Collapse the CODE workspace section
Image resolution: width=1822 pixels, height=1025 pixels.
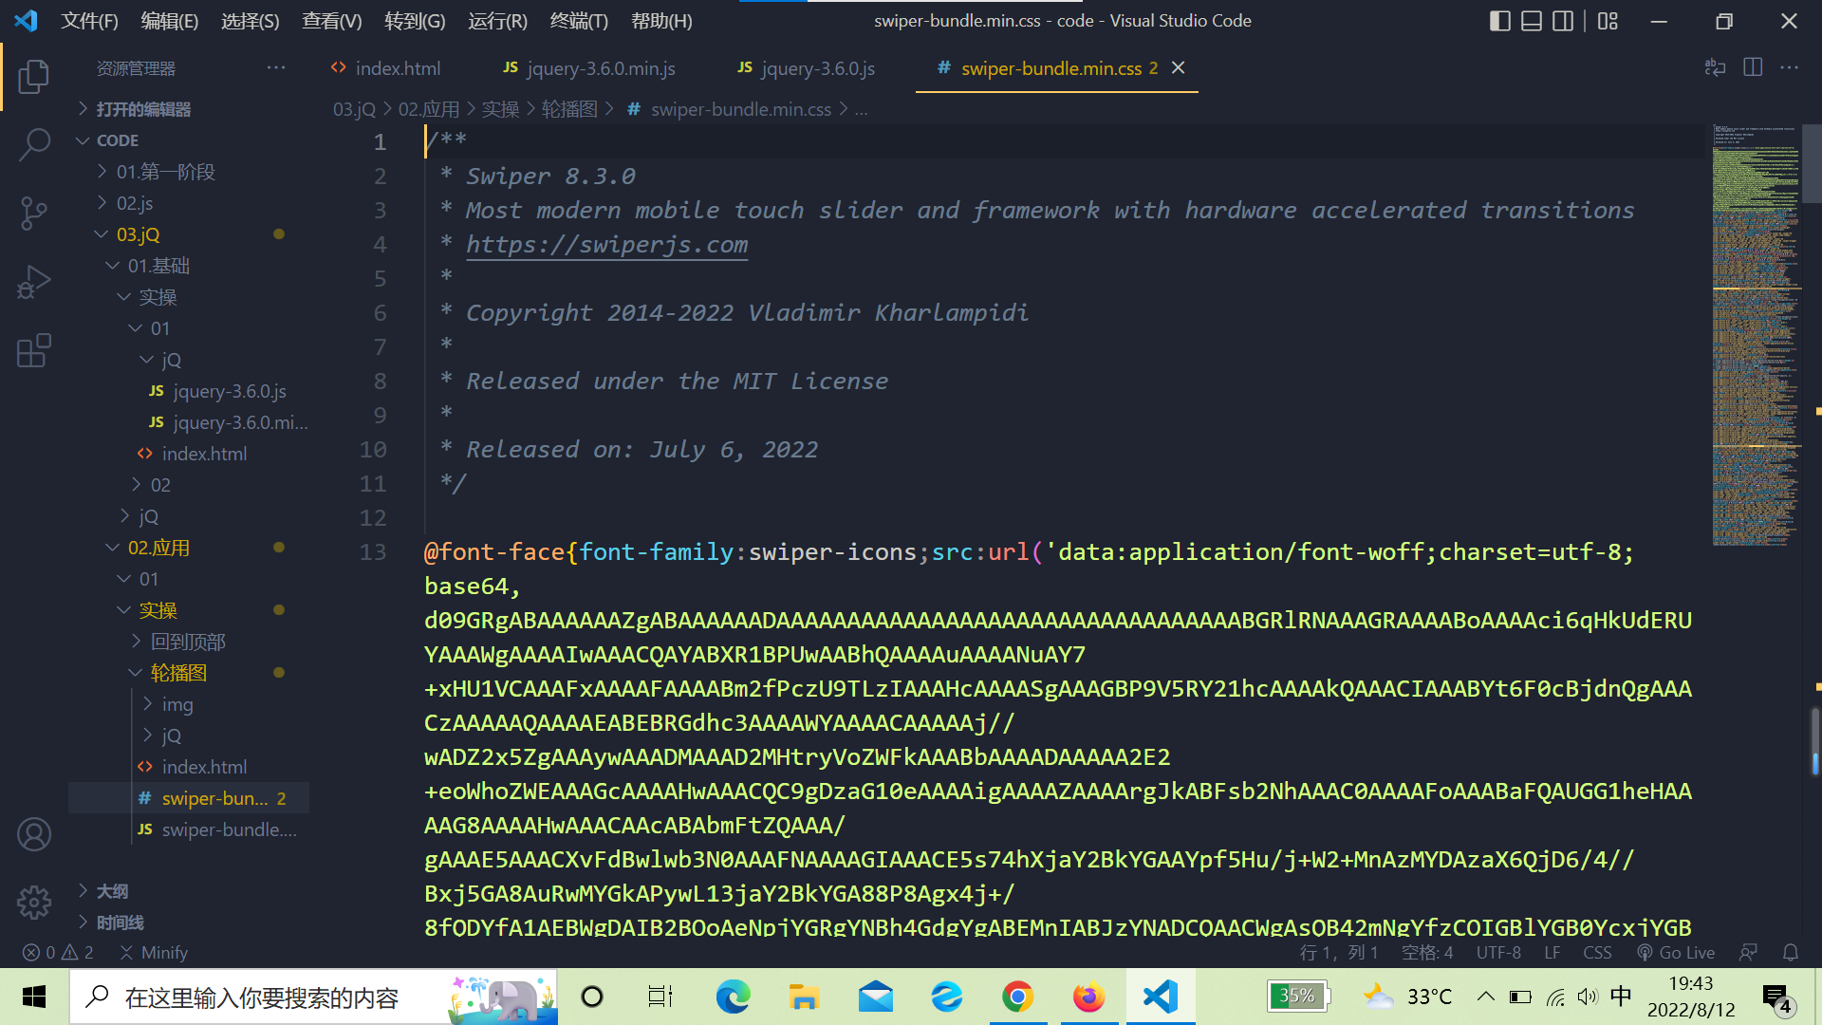118,140
